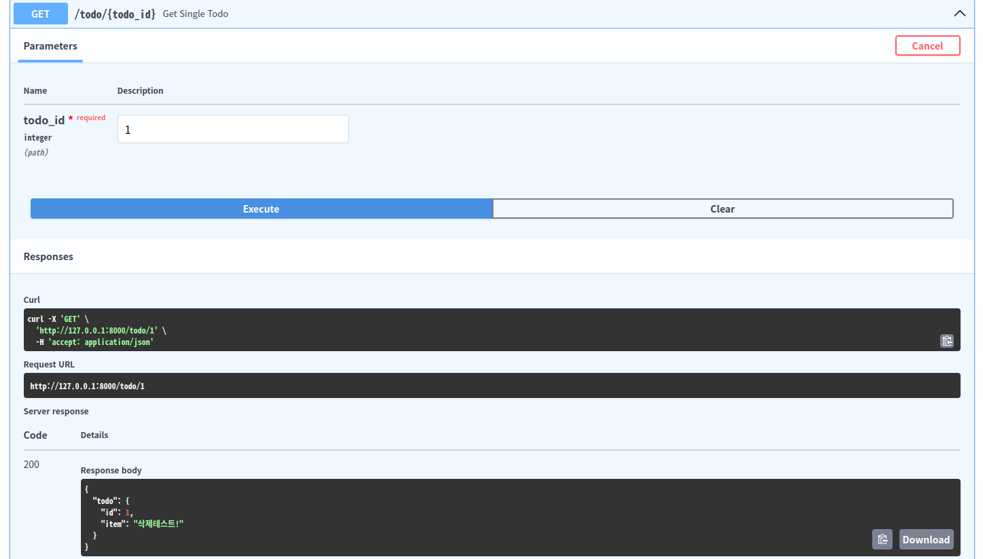Copy the curl command to clipboard
This screenshot has height=559, width=983.
pos(947,341)
